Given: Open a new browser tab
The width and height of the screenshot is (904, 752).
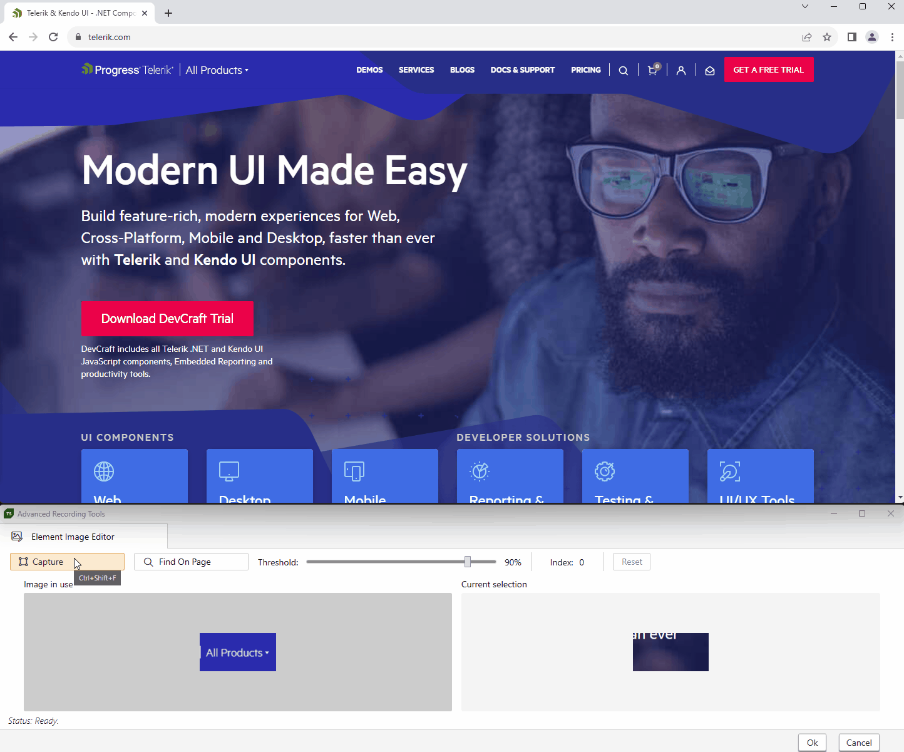Looking at the screenshot, I should (x=168, y=13).
